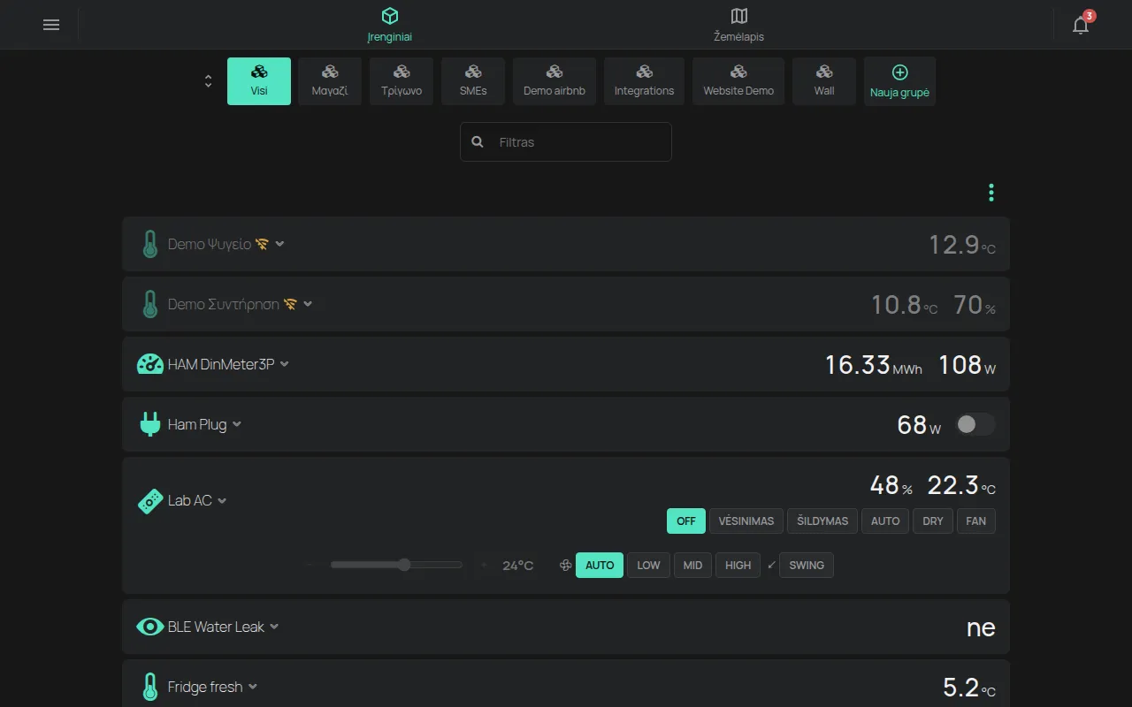Select the Visi group
1132x707 pixels.
click(259, 81)
